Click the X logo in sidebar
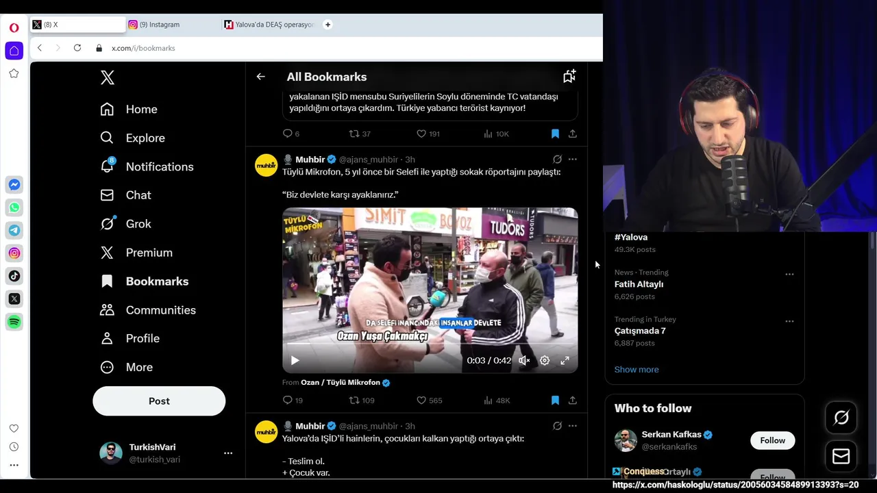Screen dimensions: 877x493 click(108, 77)
